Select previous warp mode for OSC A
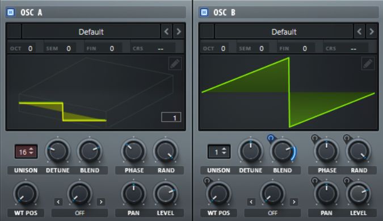This screenshot has width=383, height=221. (x=58, y=202)
